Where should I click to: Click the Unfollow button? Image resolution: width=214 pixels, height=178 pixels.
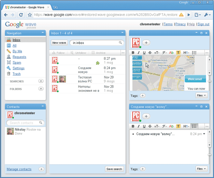tap(78, 53)
